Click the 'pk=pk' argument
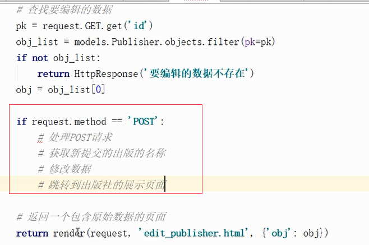This screenshot has width=369, height=245. coord(258,42)
